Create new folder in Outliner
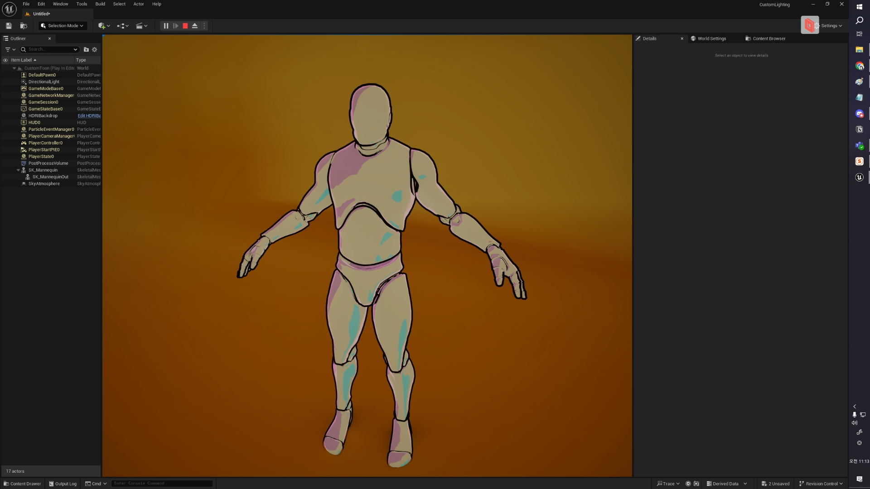This screenshot has height=489, width=870. point(86,49)
